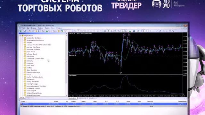
Task: Toggle the Terminal panel toolbar icon
Action: click(x=39, y=31)
